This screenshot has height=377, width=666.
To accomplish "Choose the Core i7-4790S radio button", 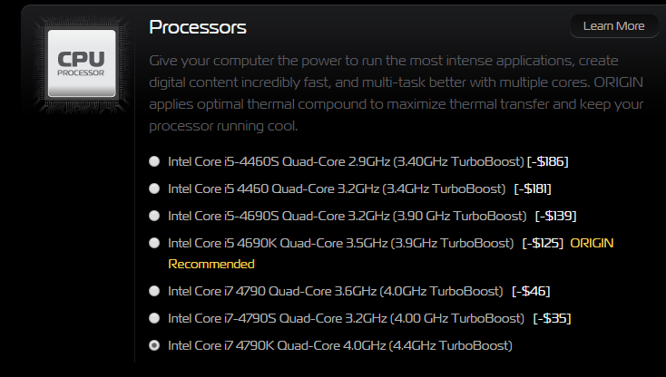I will pyautogui.click(x=154, y=318).
